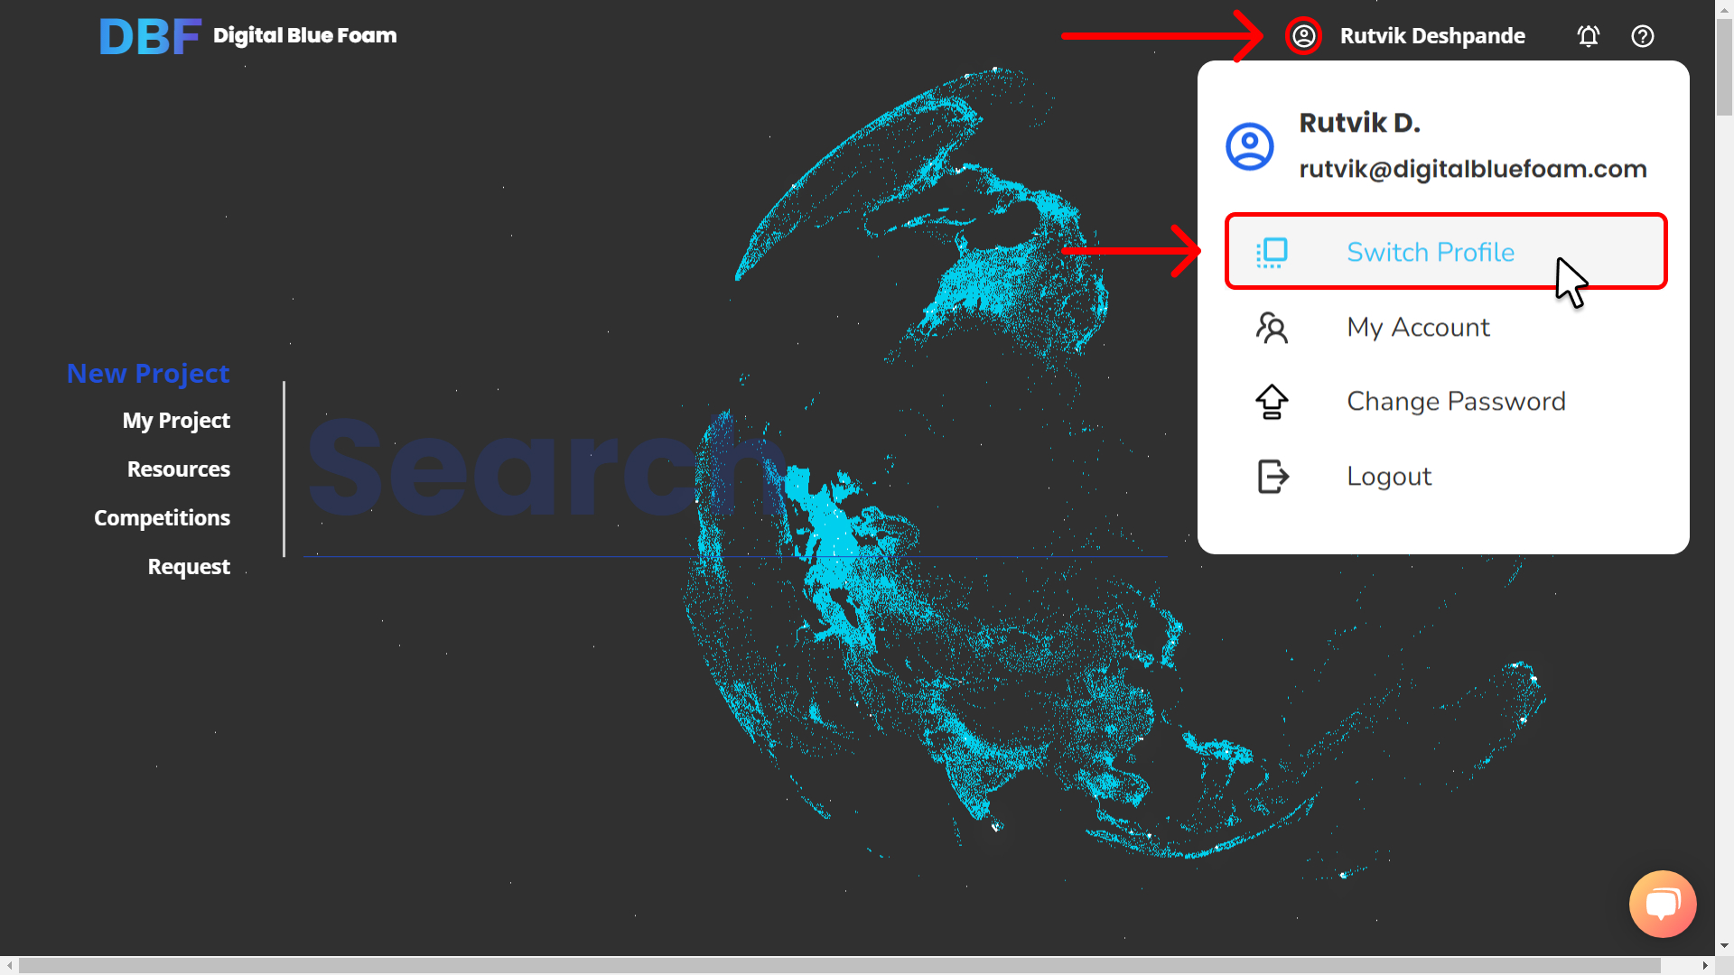Open New Project in the sidebar
The image size is (1734, 975).
coord(148,373)
